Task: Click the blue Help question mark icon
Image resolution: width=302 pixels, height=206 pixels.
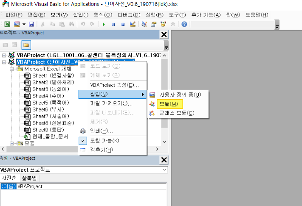Action: [x=184, y=24]
